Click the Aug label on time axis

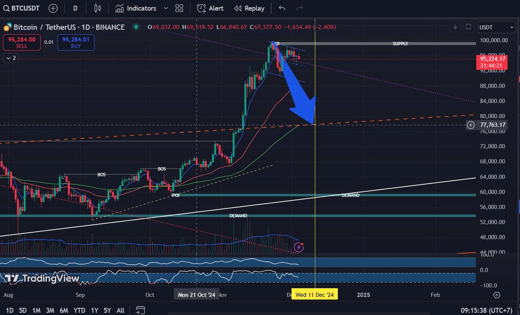click(x=8, y=295)
